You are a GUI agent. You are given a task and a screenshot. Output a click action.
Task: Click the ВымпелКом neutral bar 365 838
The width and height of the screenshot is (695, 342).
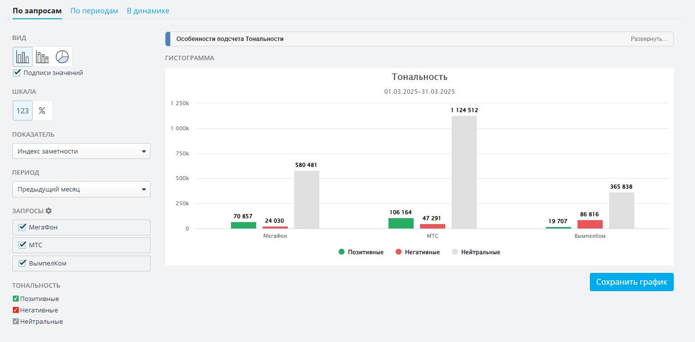pyautogui.click(x=621, y=210)
